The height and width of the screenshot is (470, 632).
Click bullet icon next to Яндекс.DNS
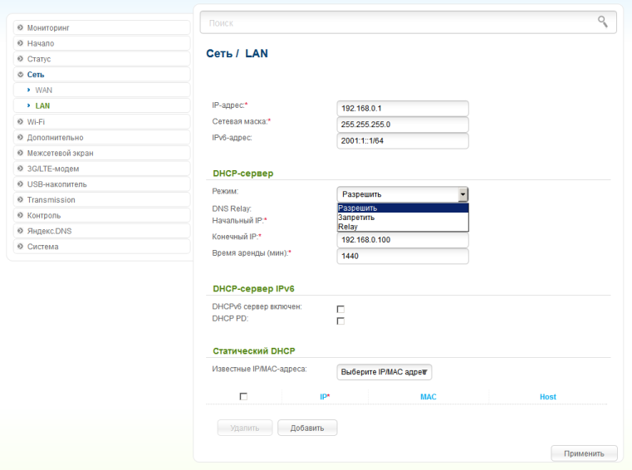point(20,231)
